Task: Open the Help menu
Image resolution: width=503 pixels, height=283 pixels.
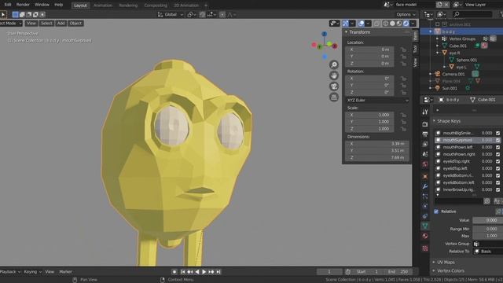Action: click(x=58, y=5)
